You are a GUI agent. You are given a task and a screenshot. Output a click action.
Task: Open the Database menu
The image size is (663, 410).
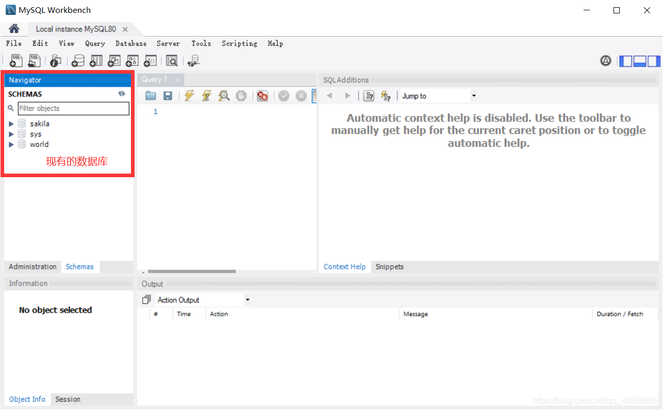click(131, 43)
